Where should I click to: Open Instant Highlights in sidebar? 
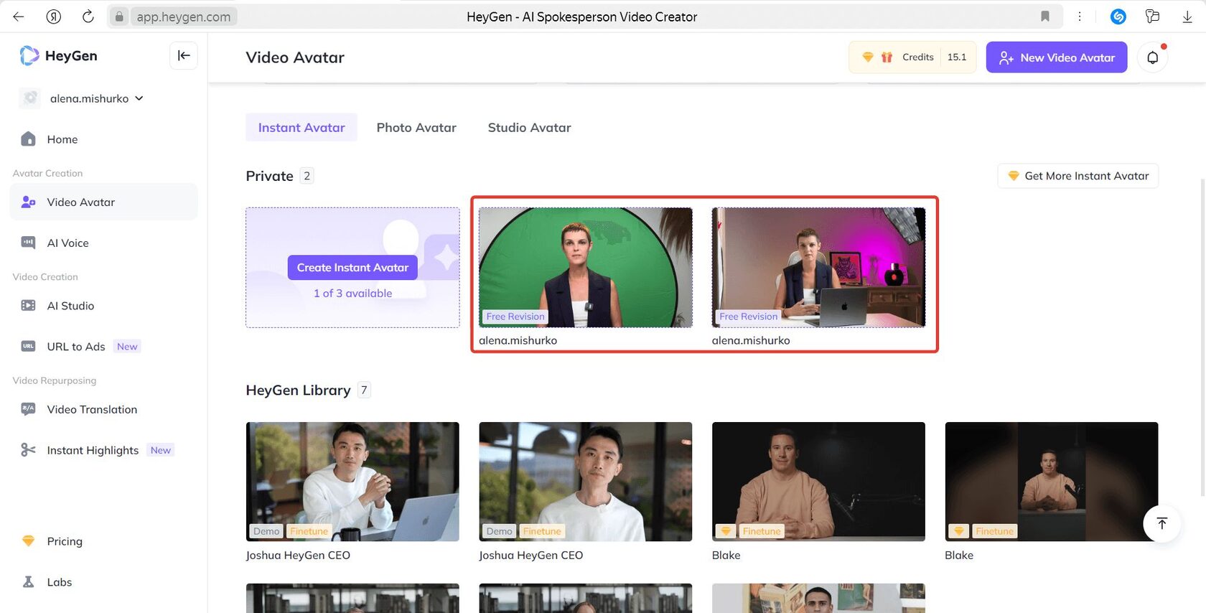coord(103,450)
